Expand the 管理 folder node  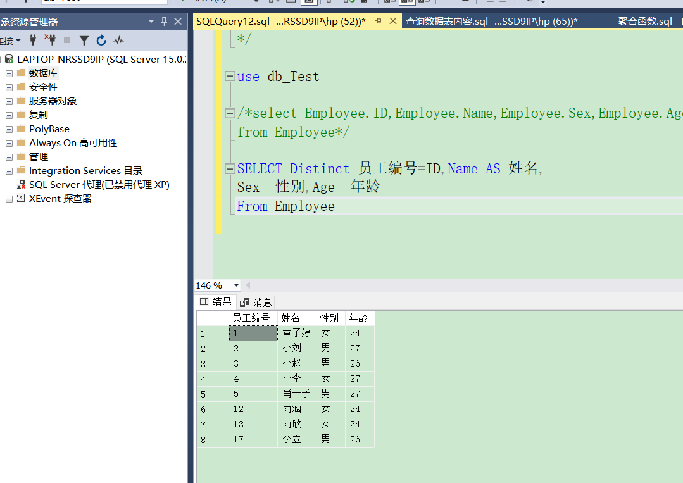point(9,157)
